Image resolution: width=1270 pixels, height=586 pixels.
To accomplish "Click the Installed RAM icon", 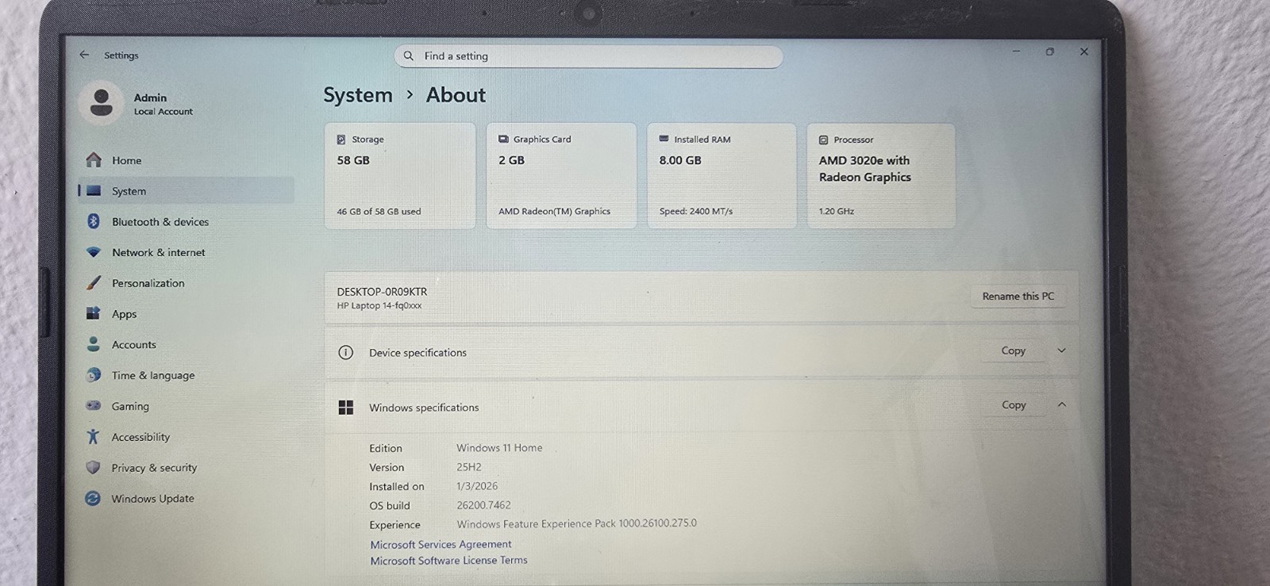I will (x=664, y=139).
